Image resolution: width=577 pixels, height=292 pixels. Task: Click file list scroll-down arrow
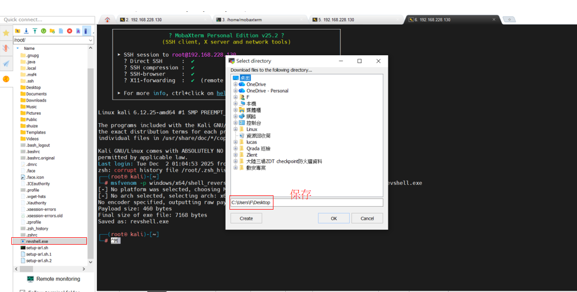click(x=90, y=262)
